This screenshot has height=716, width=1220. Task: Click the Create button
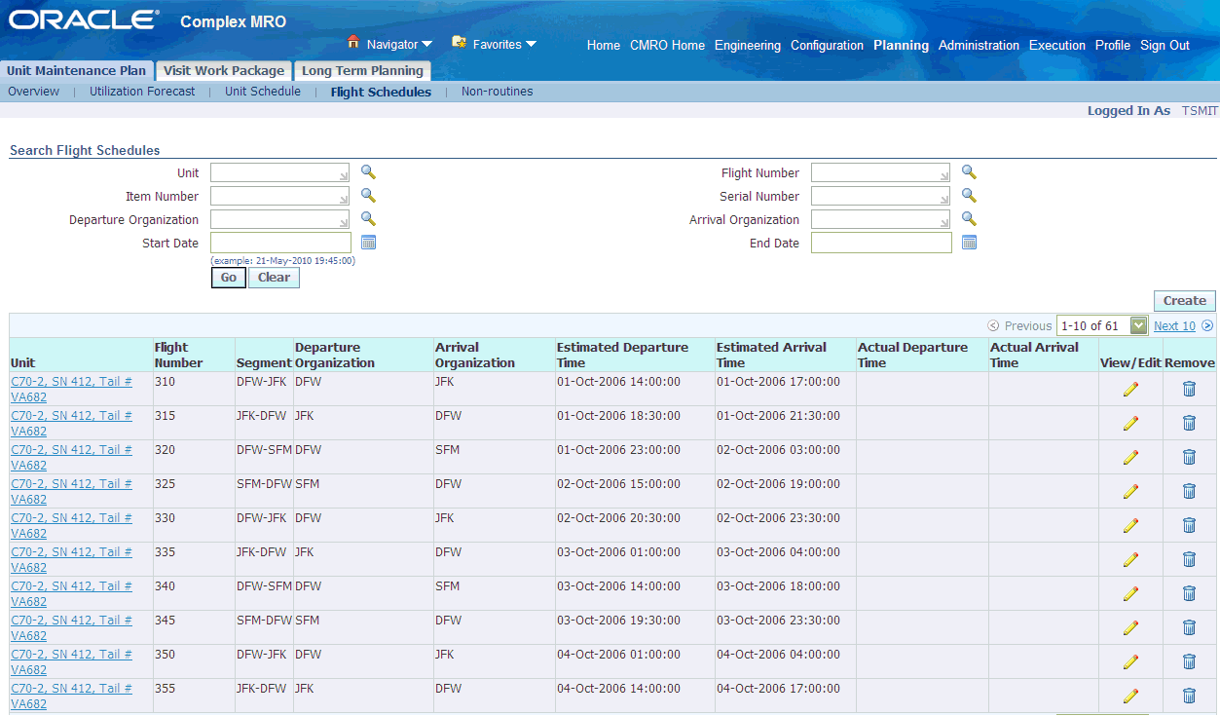pos(1184,301)
